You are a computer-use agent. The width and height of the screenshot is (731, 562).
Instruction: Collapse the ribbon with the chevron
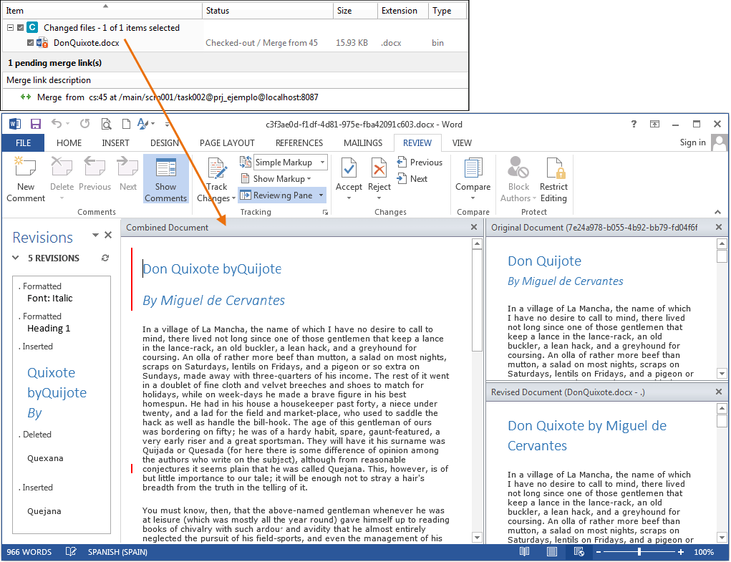717,212
